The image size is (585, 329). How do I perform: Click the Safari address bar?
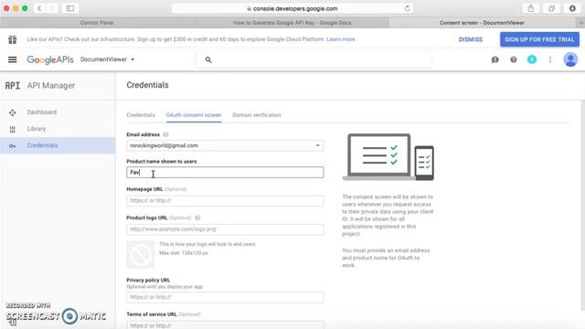tap(292, 8)
